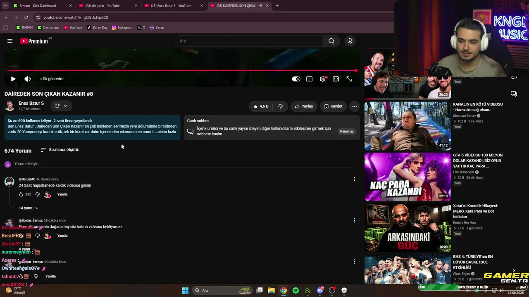Viewport: 529px width, 297px height.
Task: Open KANALIN EN KÖTÜ VİDEOSU thumbnail
Action: pos(407,126)
